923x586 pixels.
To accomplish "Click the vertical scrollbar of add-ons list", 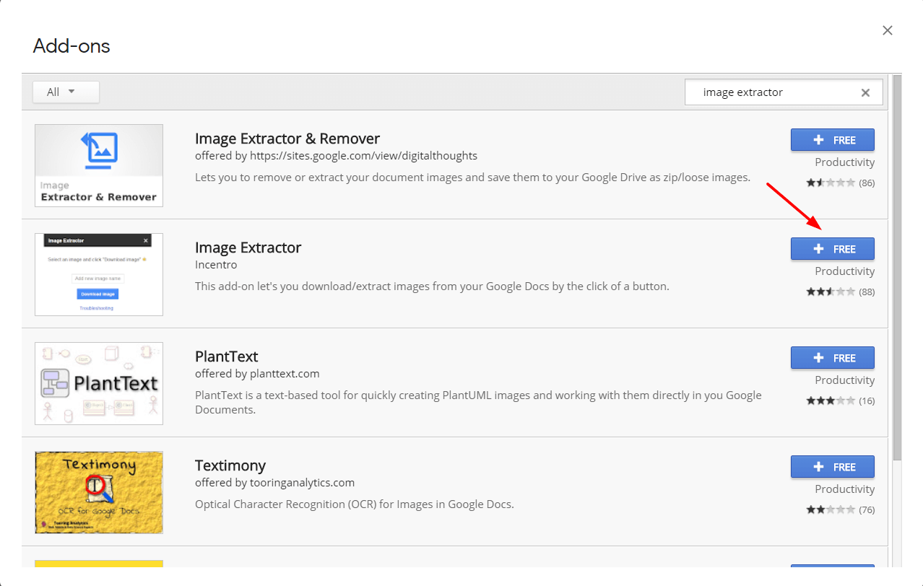I will (x=897, y=267).
